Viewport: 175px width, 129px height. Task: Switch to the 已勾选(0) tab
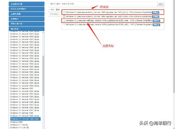[54, 14]
